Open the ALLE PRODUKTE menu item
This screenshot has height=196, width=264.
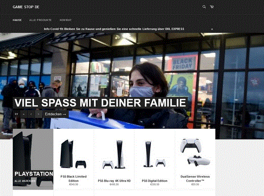pyautogui.click(x=40, y=20)
